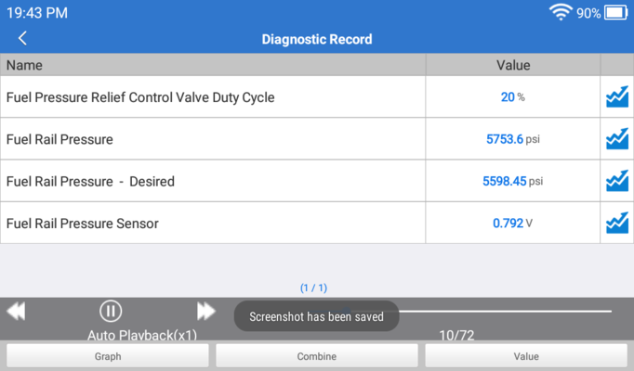Select the Combine button
Image resolution: width=634 pixels, height=371 pixels.
(x=317, y=356)
